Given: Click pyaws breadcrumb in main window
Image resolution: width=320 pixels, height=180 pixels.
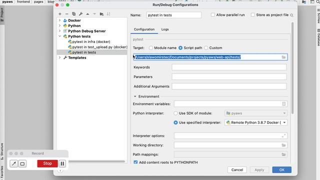Looking at the screenshot, I should coord(7,1).
